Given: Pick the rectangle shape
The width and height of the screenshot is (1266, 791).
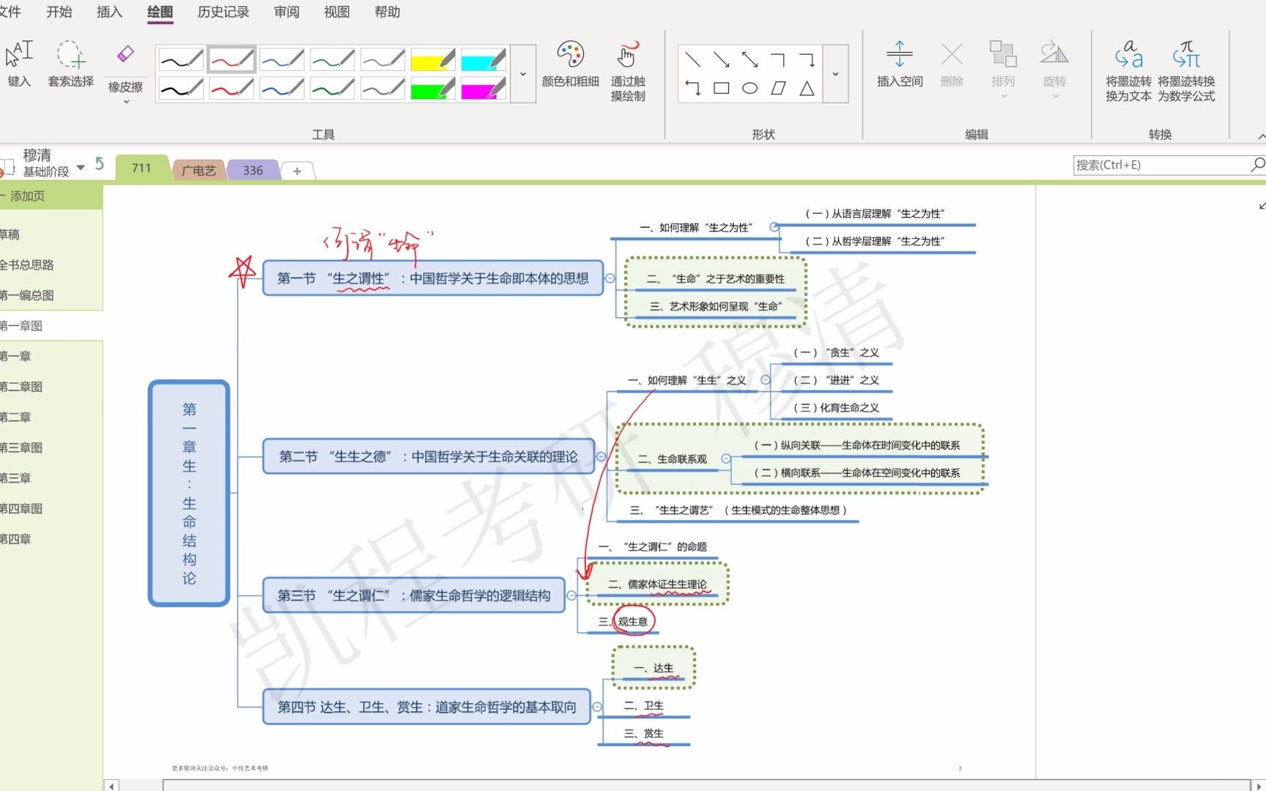Looking at the screenshot, I should click(x=722, y=89).
